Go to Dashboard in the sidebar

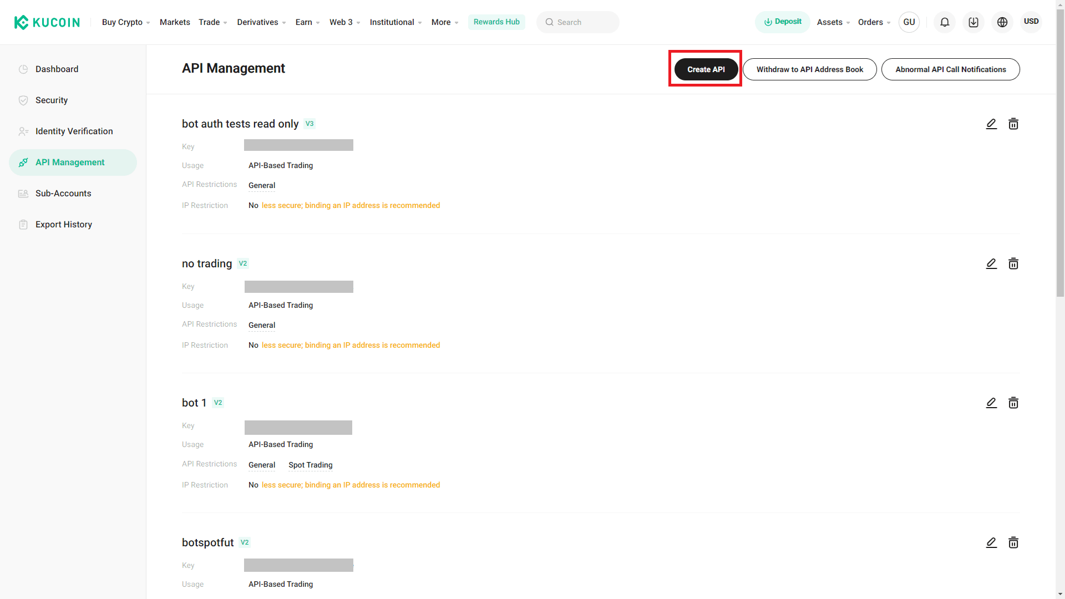coord(73,69)
